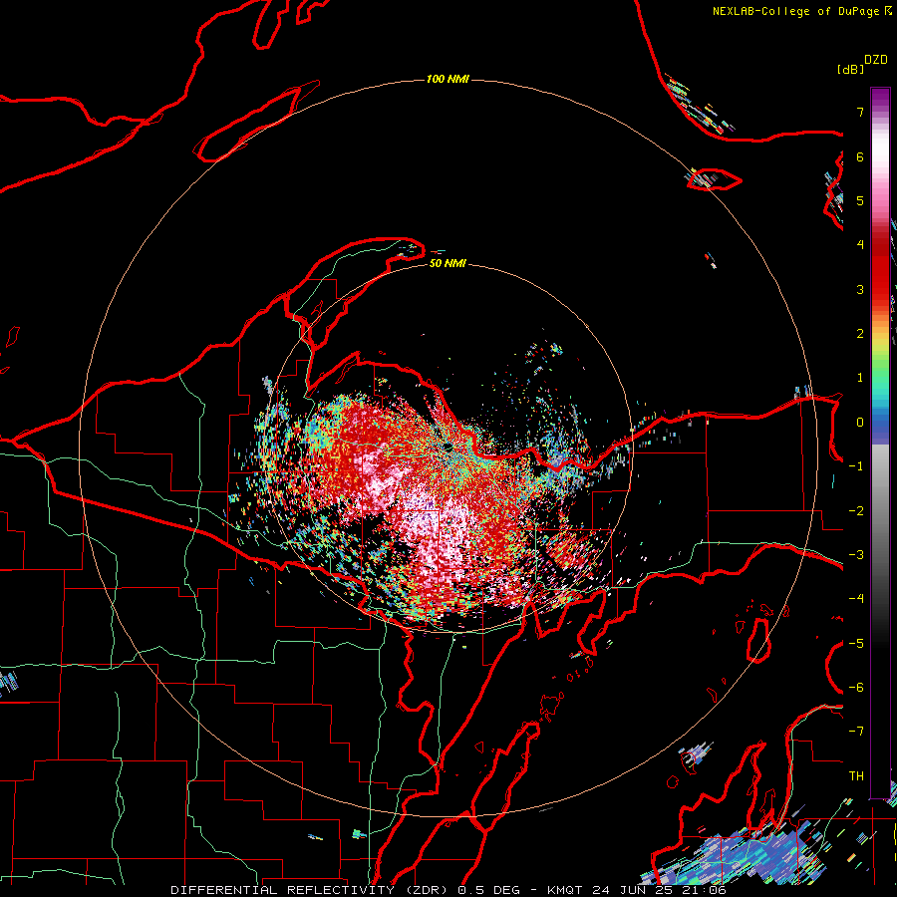Click the 50 NMI range ring label
897x897 pixels.
click(x=448, y=263)
